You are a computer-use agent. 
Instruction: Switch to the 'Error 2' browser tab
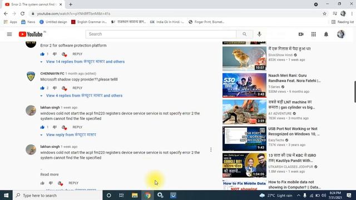click(x=33, y=4)
